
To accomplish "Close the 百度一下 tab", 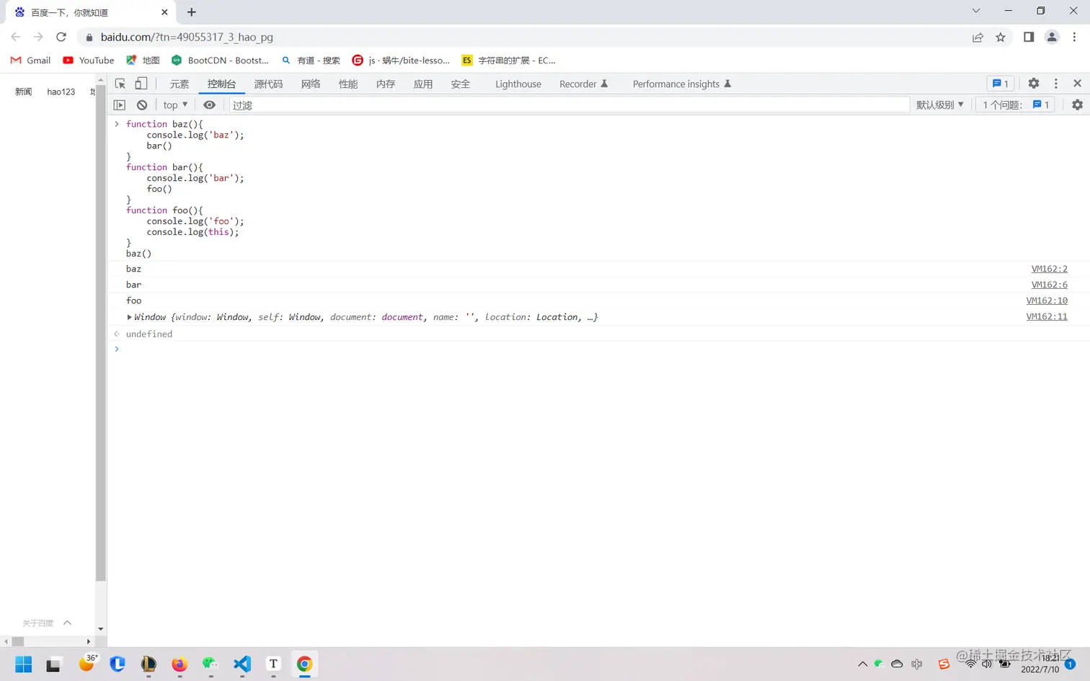I will click(164, 12).
